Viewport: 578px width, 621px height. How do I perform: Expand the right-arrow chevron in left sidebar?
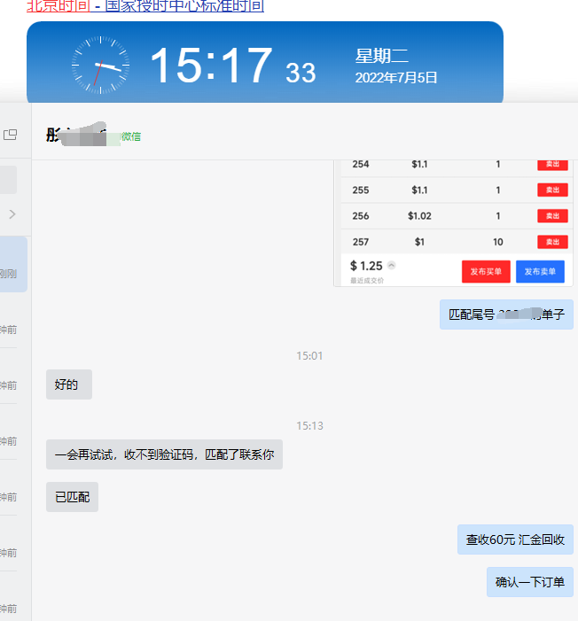[x=12, y=214]
